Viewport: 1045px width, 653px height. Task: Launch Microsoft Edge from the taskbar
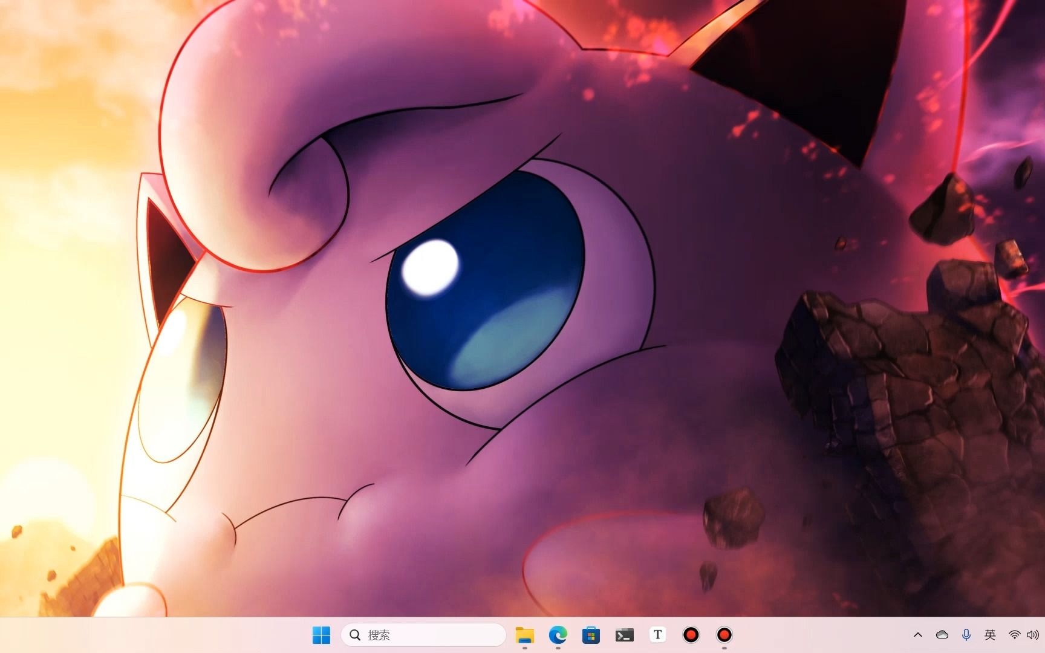pos(558,635)
